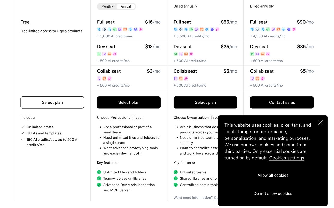
Task: Click the blue diamond Buzz icon in the $90 Full seat row
Action: point(283,29)
